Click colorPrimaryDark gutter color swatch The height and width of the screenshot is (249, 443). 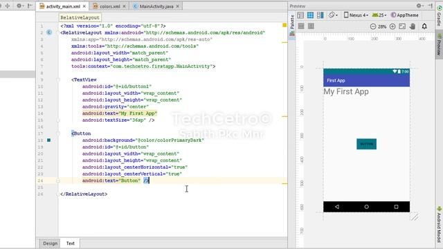pyautogui.click(x=49, y=140)
